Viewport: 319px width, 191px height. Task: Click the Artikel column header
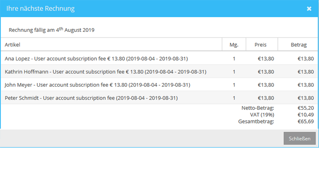tap(12, 45)
